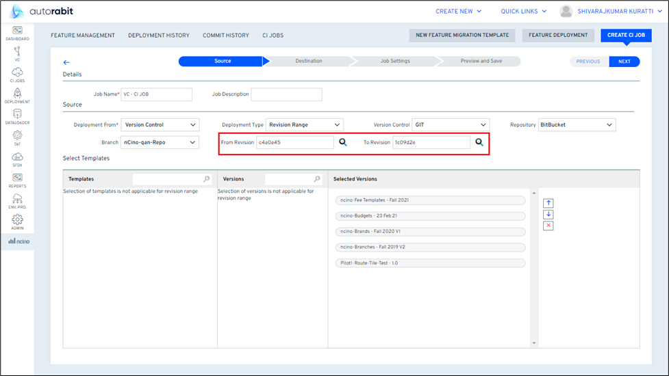Switch to the Deployment History tab
This screenshot has width=669, height=376.
click(x=158, y=36)
